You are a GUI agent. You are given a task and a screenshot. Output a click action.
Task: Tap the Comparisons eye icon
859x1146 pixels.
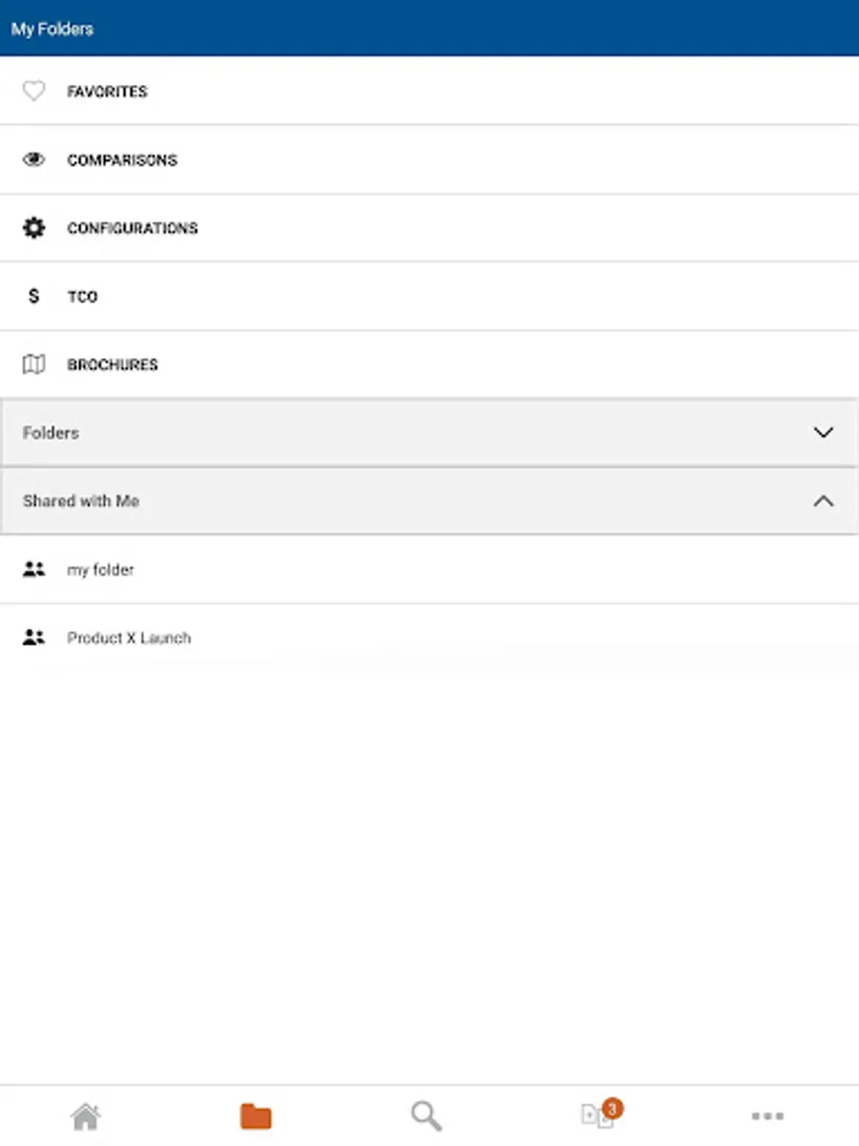(x=33, y=159)
